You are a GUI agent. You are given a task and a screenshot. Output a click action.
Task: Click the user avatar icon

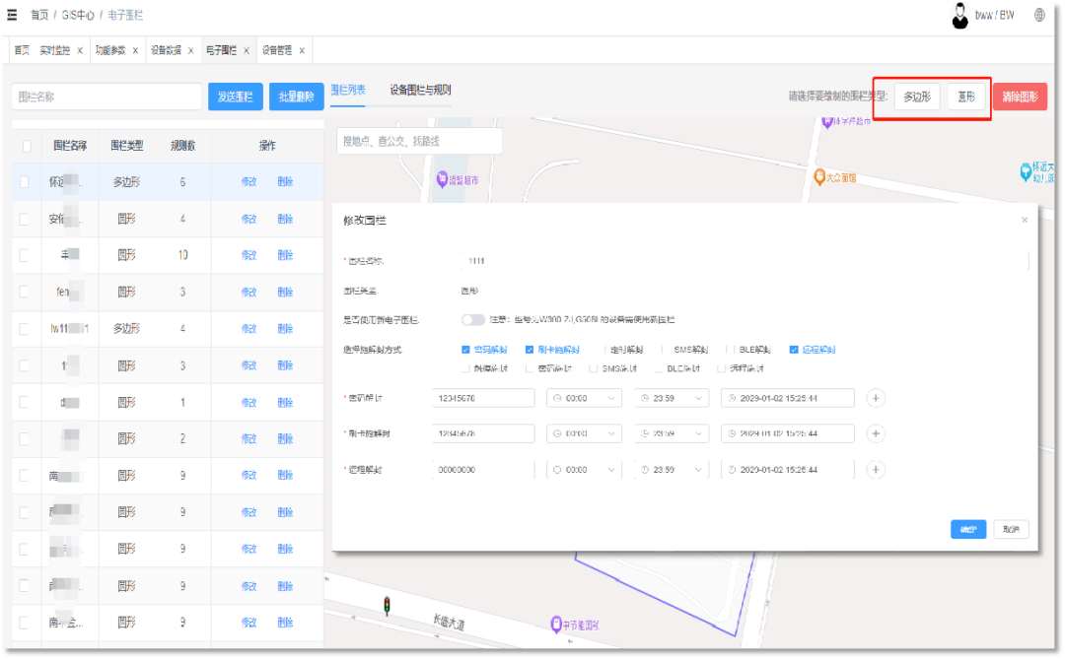959,16
